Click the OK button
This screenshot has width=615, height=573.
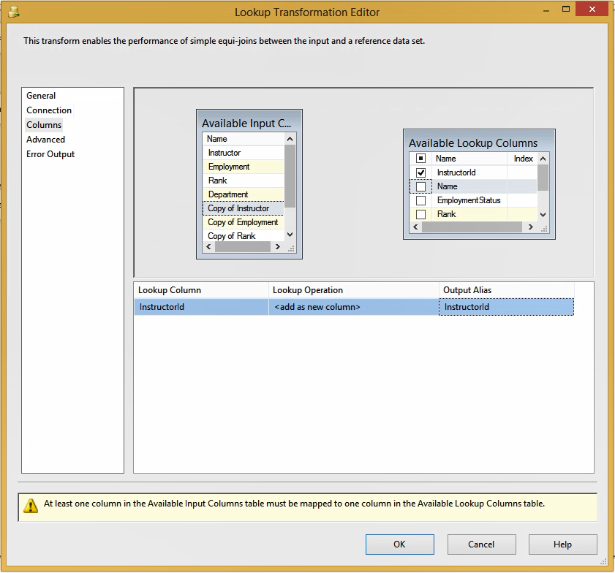coord(399,544)
